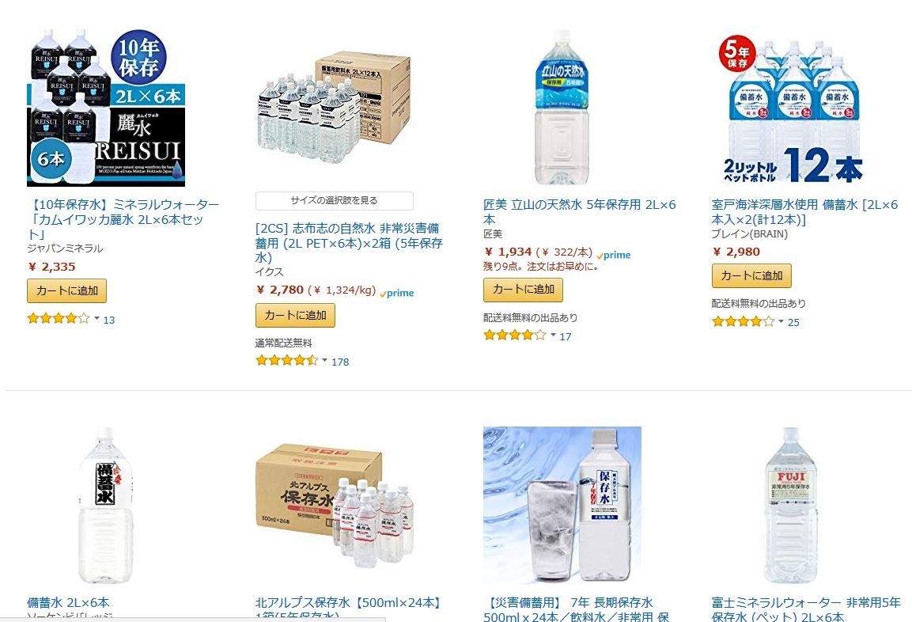Image resolution: width=912 pixels, height=622 pixels.
Task: Add 室戸海洋深層水 備蓄水 to cart
Action: tap(752, 276)
